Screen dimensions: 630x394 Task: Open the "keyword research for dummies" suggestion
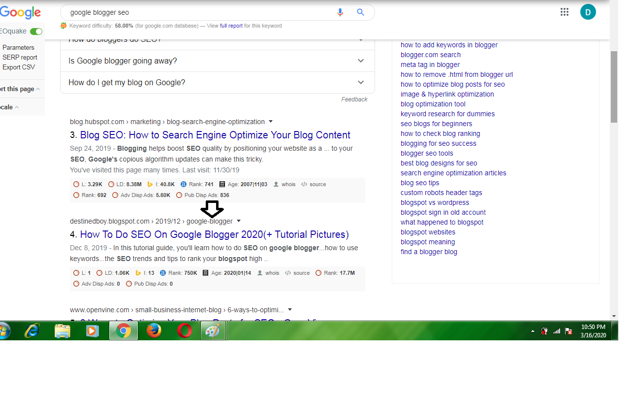coord(448,114)
